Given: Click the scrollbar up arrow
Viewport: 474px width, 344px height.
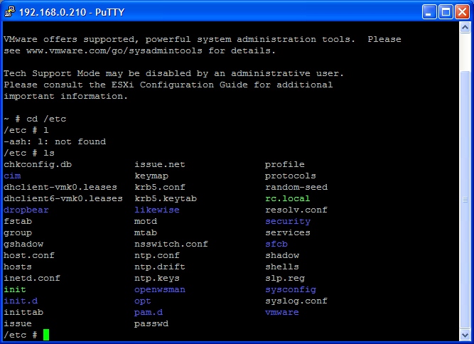Looking at the screenshot, I should point(465,28).
